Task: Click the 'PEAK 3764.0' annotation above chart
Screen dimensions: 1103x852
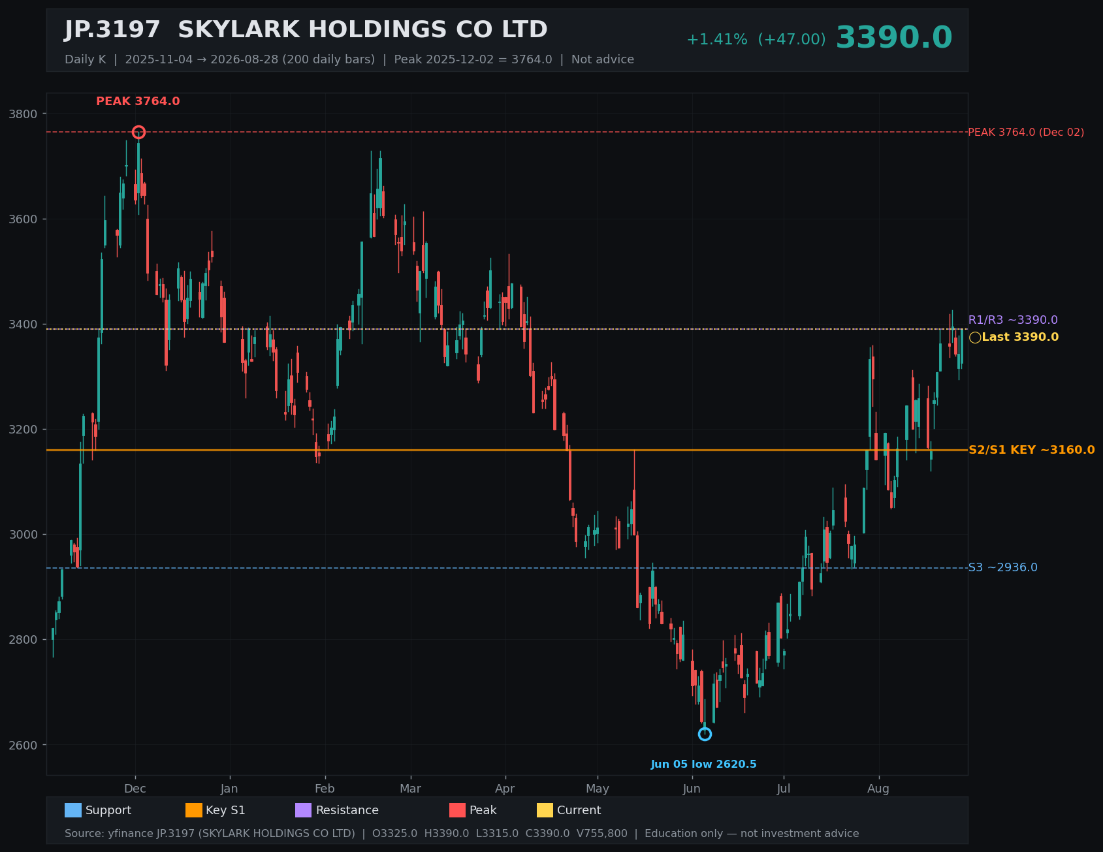Action: click(138, 102)
